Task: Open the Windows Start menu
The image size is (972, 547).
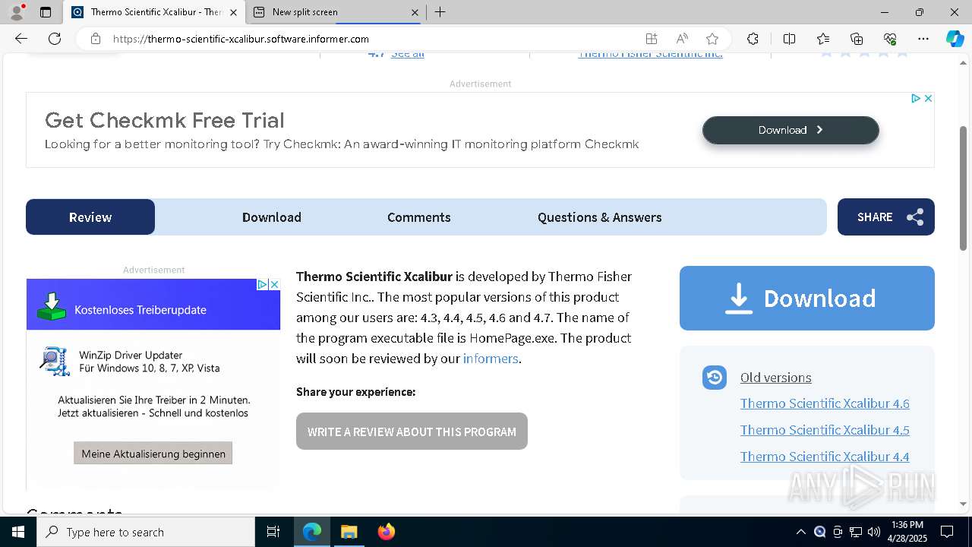Action: click(x=18, y=532)
